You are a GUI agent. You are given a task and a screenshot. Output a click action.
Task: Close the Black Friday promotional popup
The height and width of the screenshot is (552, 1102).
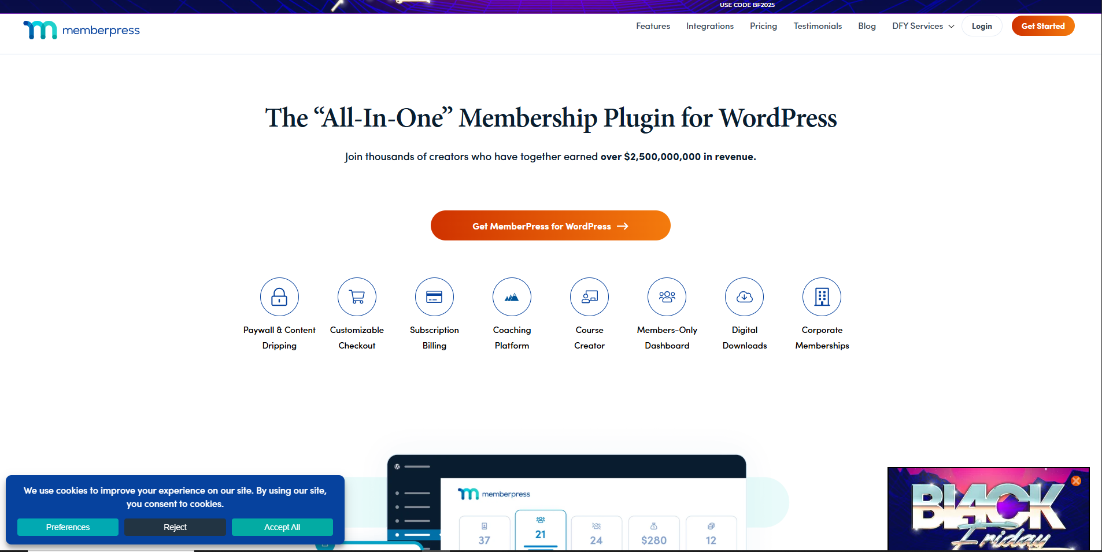click(1075, 481)
